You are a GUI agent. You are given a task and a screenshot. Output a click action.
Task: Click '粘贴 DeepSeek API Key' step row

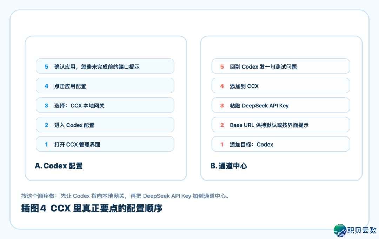pos(281,105)
